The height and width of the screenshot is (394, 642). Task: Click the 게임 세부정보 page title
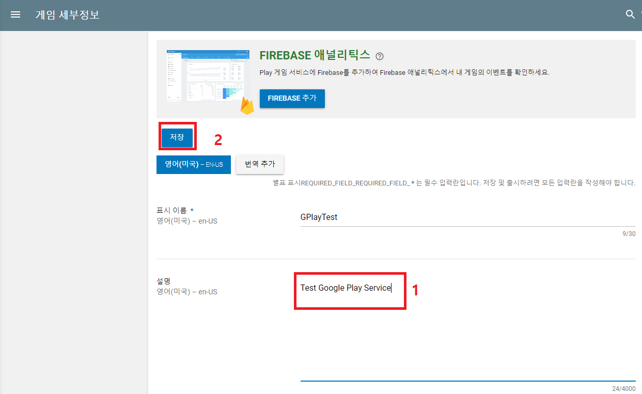[67, 14]
